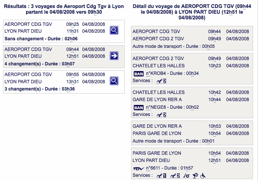The image size is (258, 181).
Task: Click the TGV logo for train n°6611
Action: tap(138, 169)
